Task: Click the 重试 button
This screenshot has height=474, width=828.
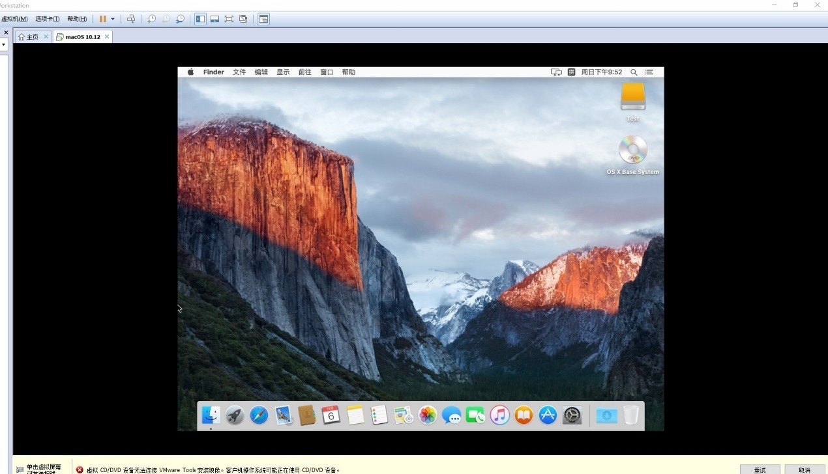Action: (x=760, y=469)
